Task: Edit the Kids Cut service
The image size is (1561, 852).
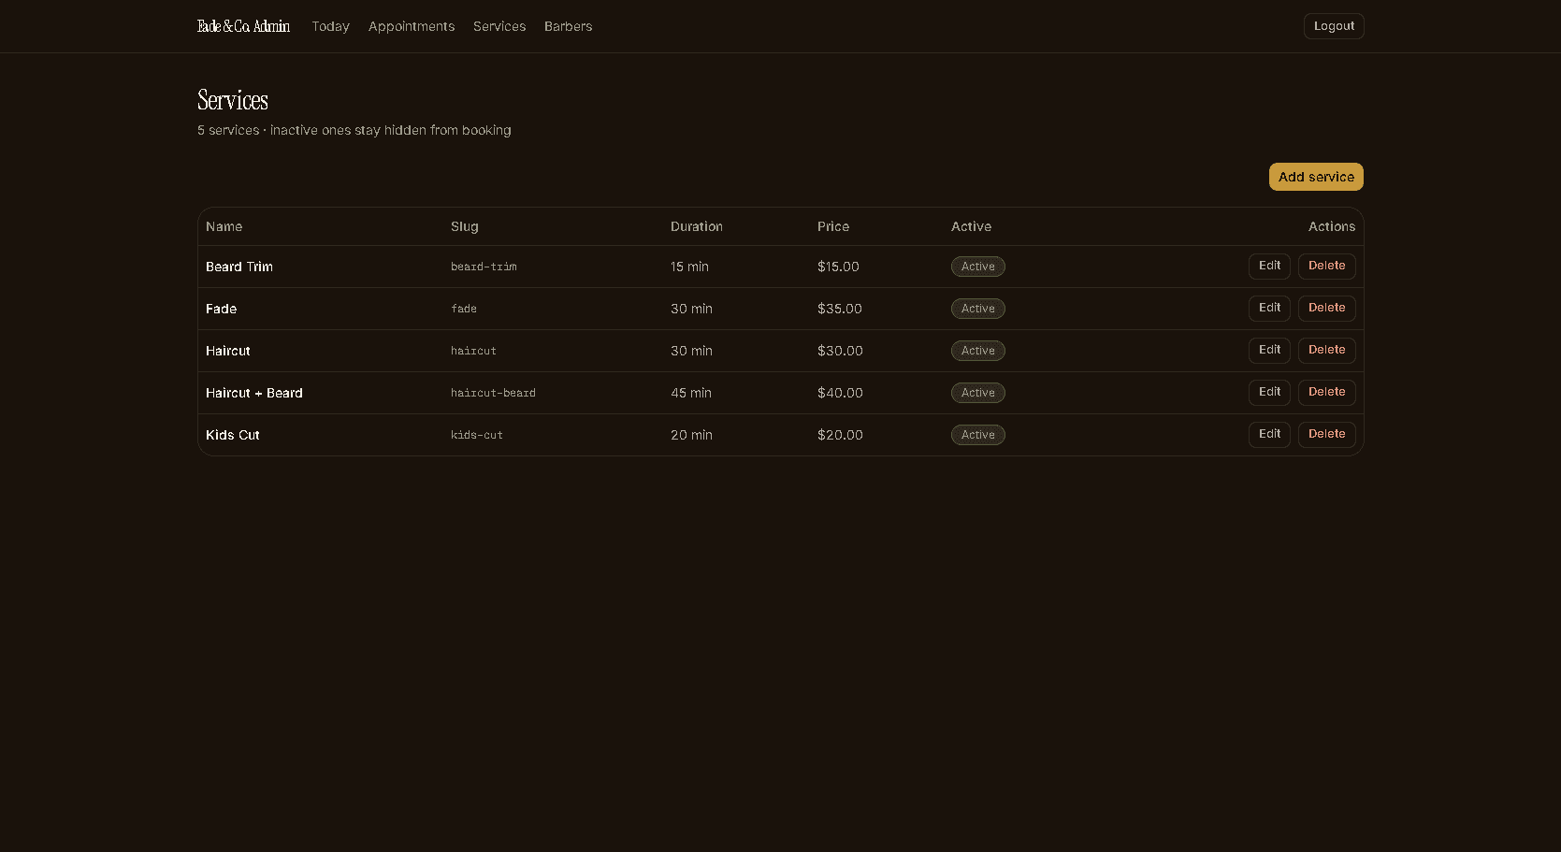Action: 1269,434
